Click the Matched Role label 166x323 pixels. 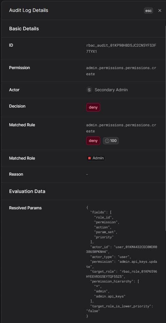[x=22, y=158]
